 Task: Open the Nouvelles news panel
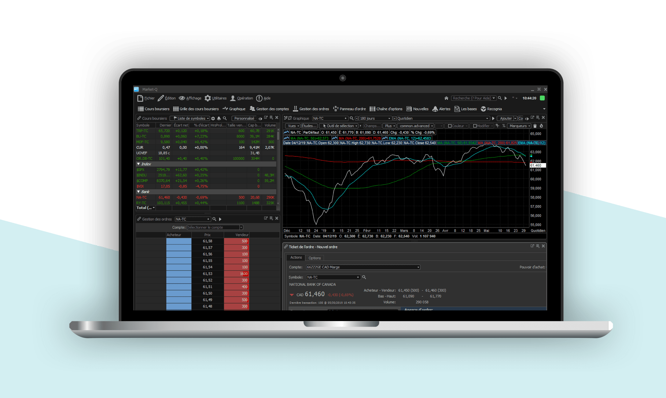(x=417, y=109)
